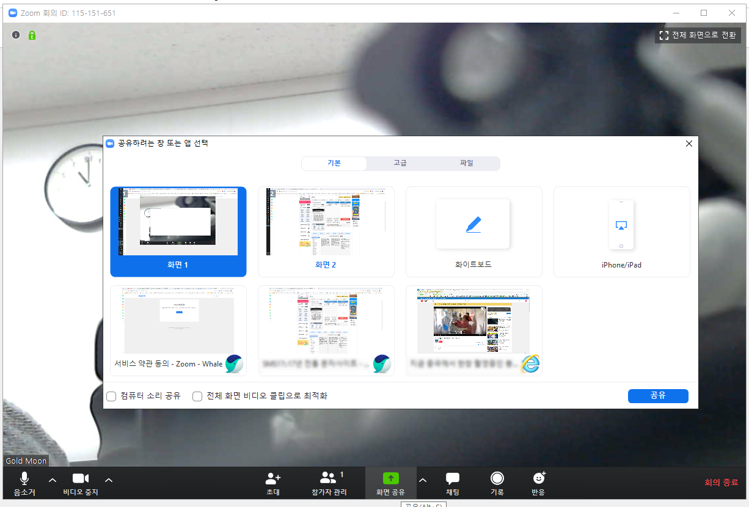Open the chat bubble icon

[x=452, y=478]
